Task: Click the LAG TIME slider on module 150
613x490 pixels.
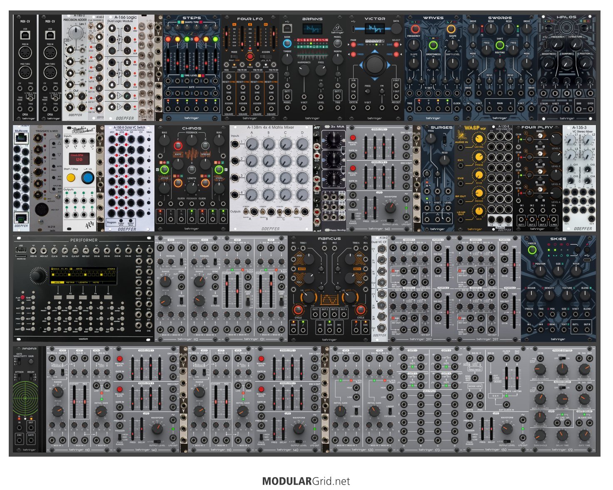Action: [516, 378]
